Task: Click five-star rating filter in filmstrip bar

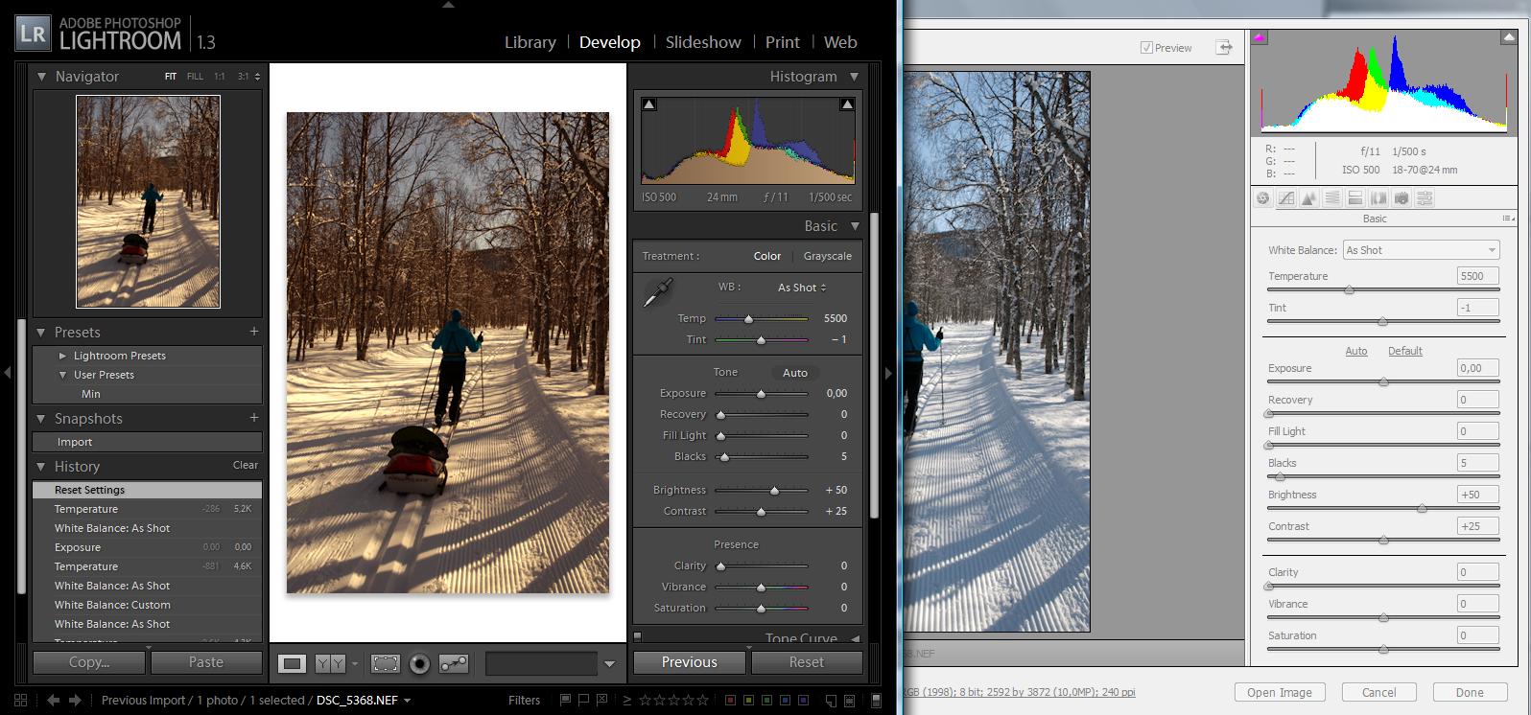Action: [x=702, y=701]
